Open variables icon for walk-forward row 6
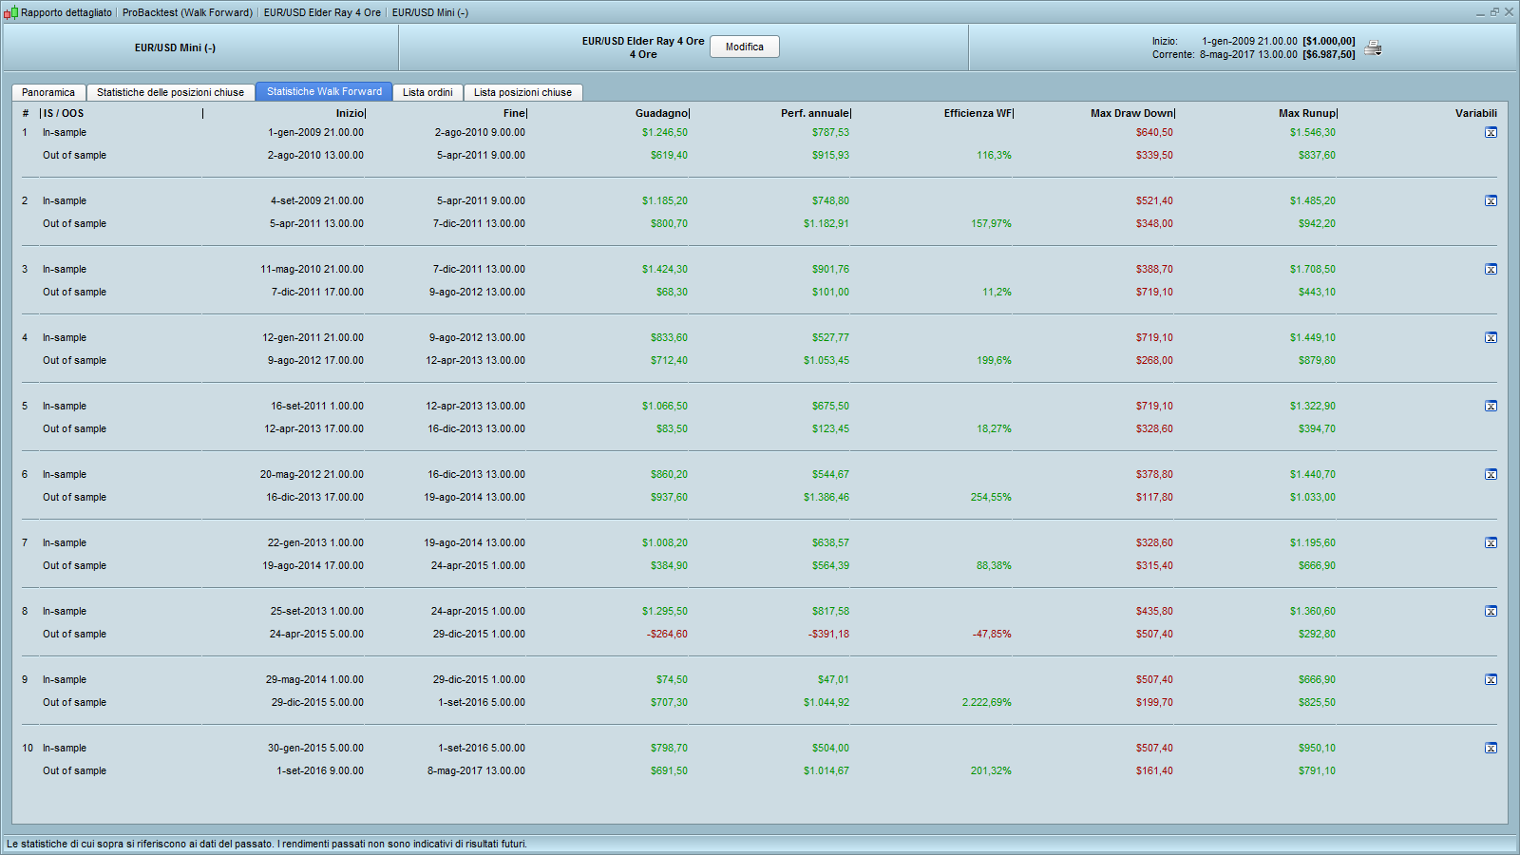The image size is (1520, 855). (x=1491, y=475)
